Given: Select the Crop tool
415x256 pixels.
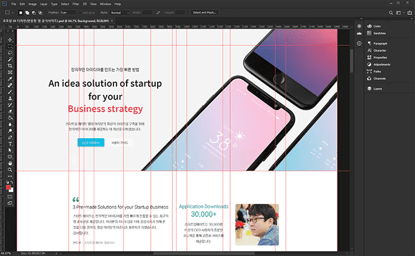Looking at the screenshot, I should point(10,66).
